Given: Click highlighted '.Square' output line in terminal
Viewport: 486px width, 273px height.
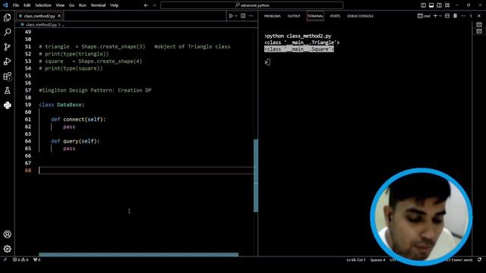Looking at the screenshot, I should point(299,49).
